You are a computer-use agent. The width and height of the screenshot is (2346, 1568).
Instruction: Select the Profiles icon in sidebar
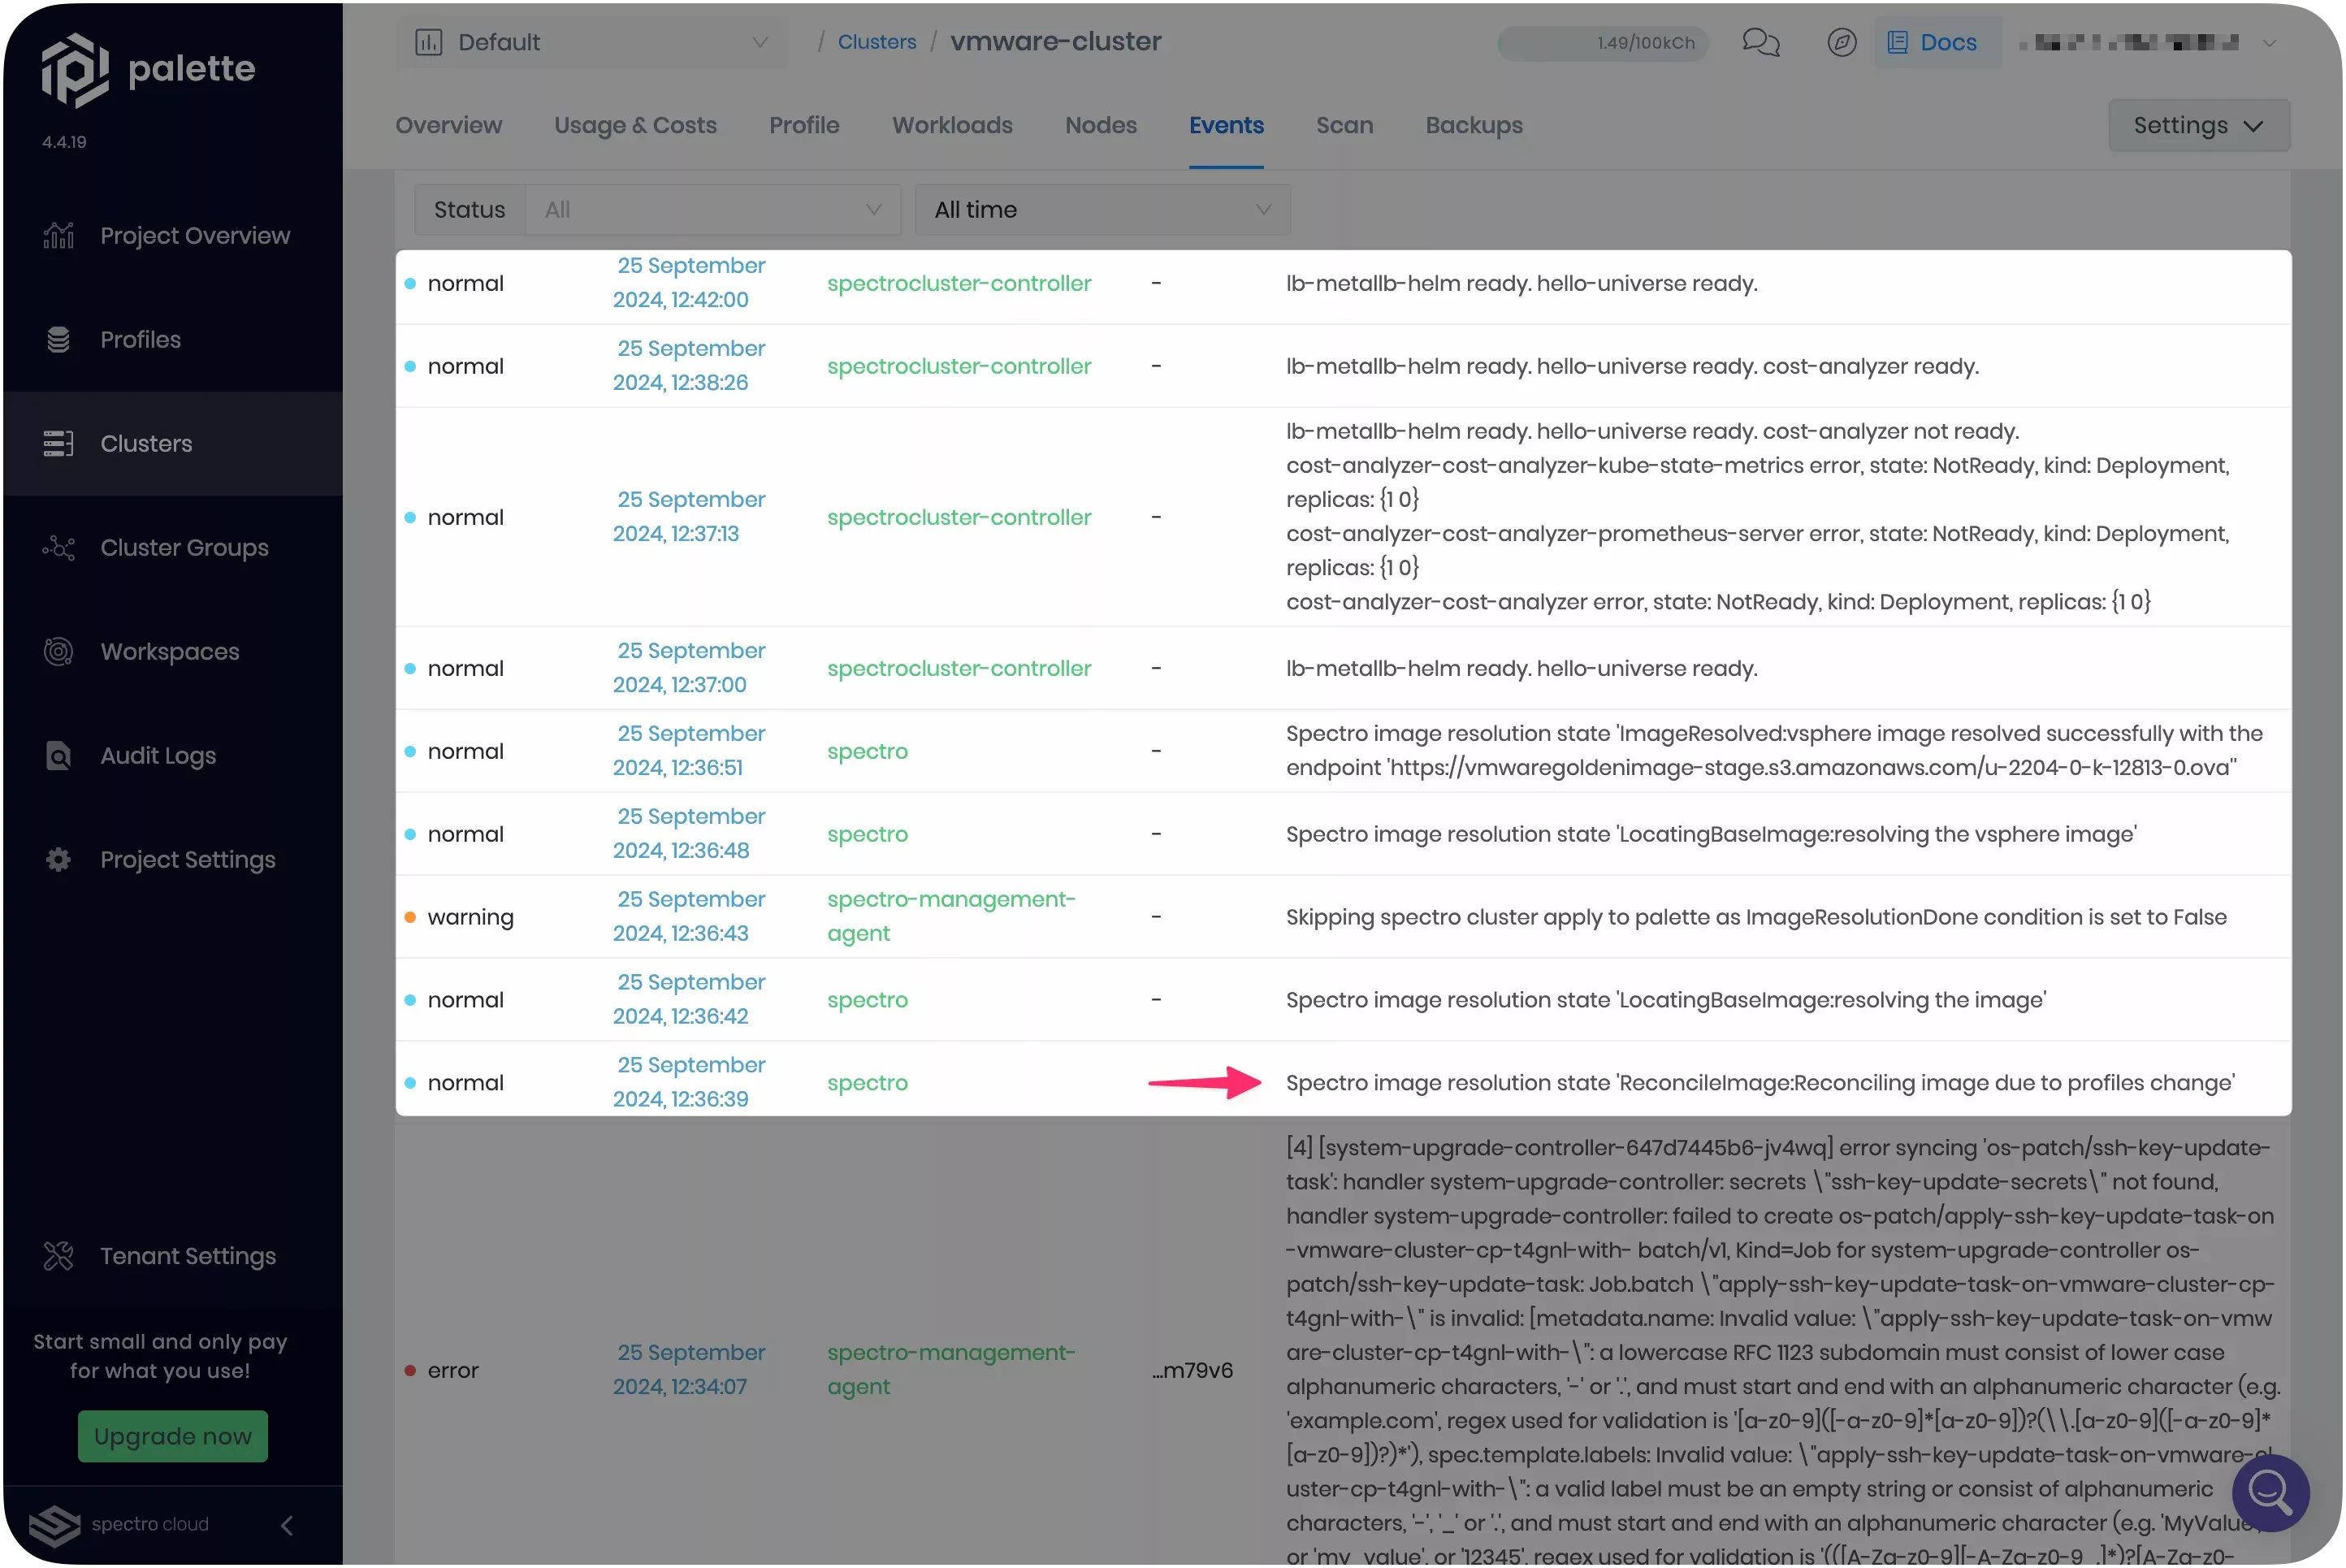coord(58,339)
